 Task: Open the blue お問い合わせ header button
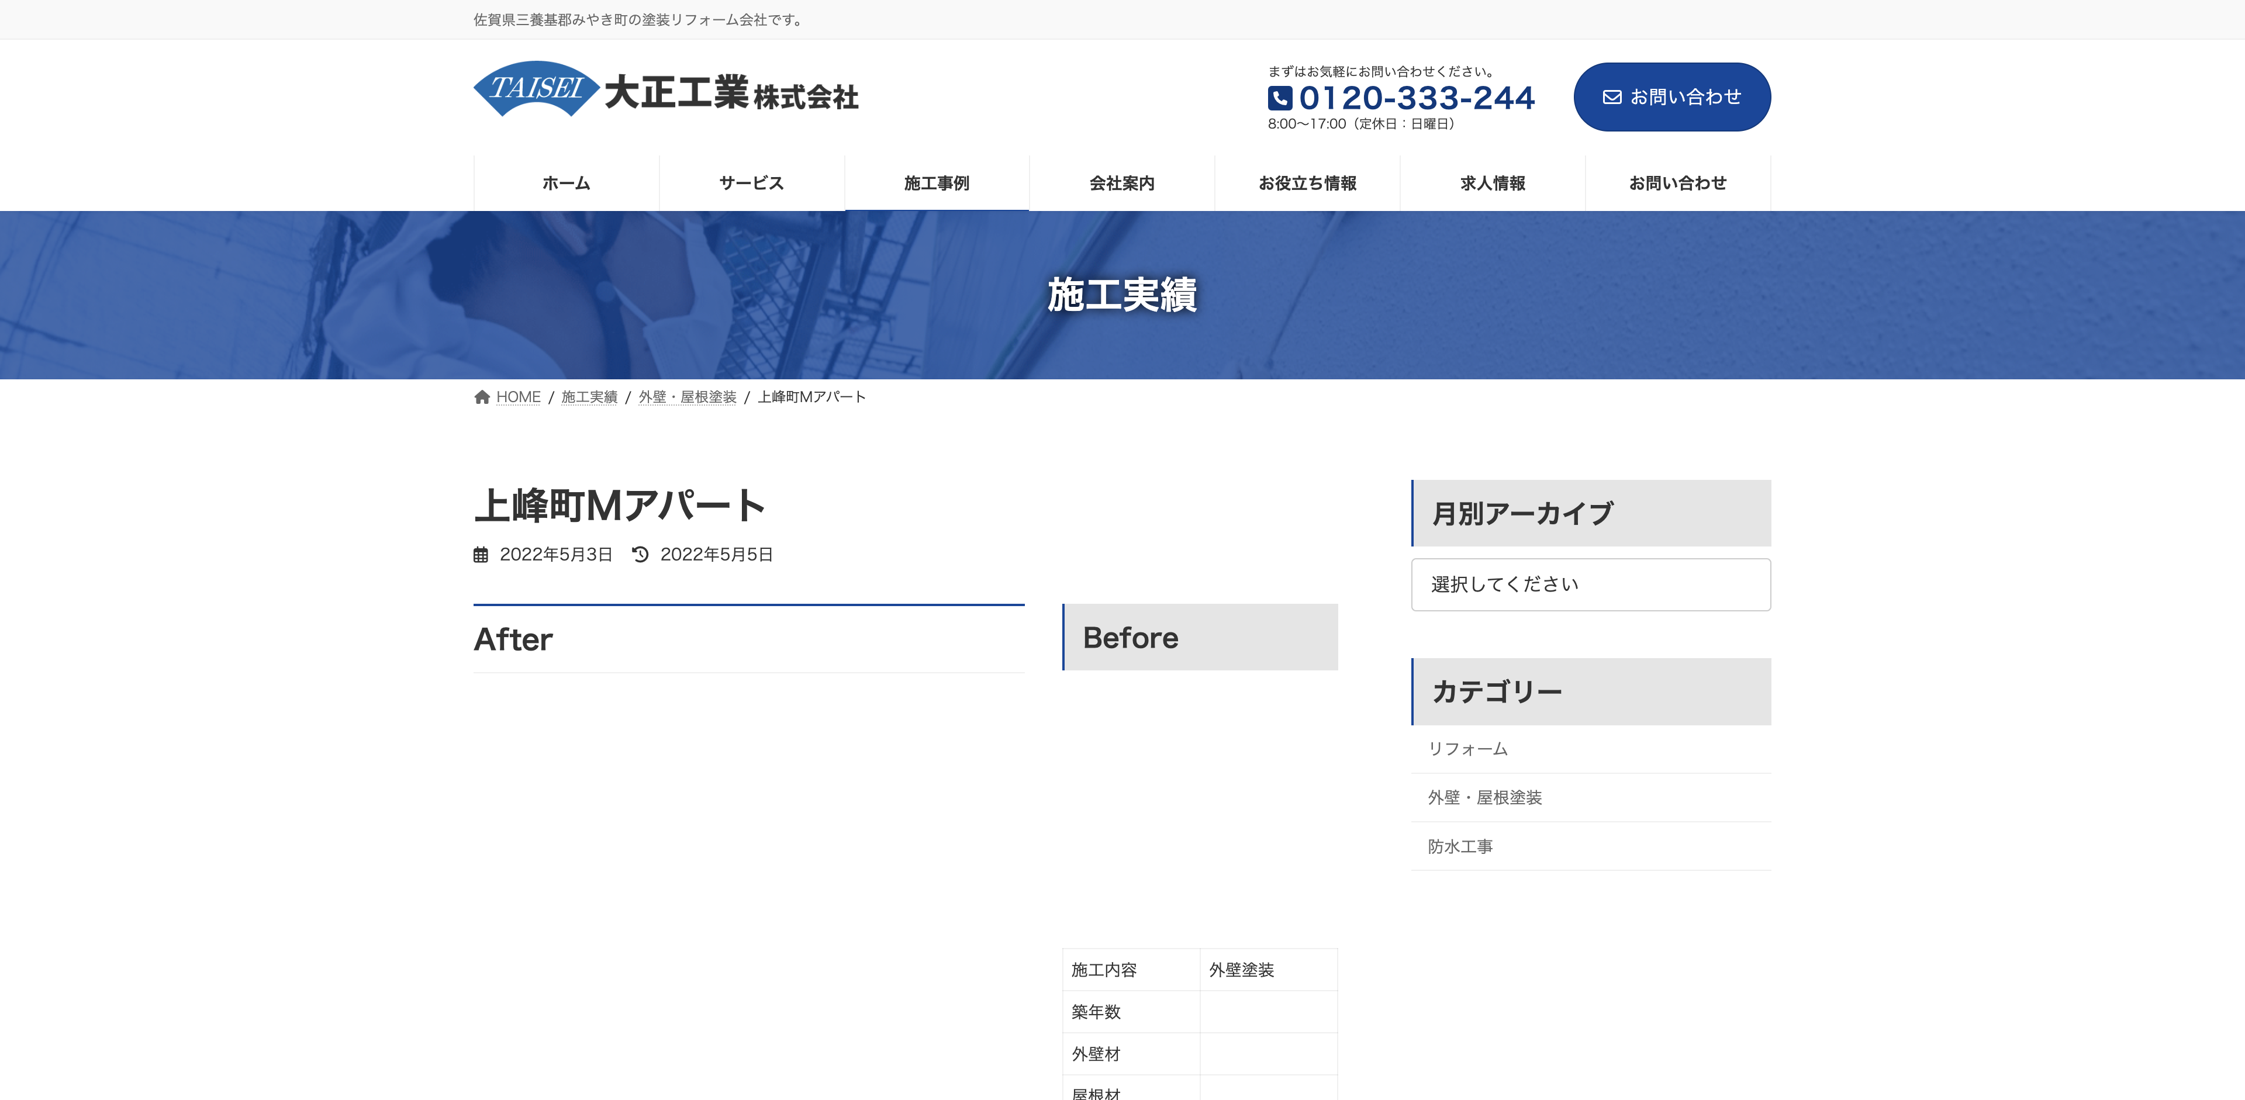point(1671,96)
